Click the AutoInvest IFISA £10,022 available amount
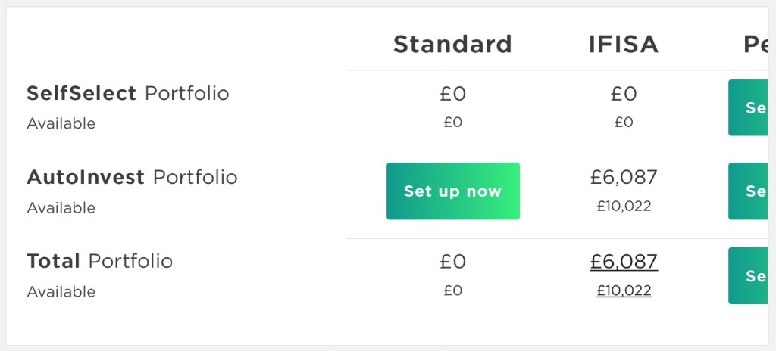776x351 pixels. point(624,206)
